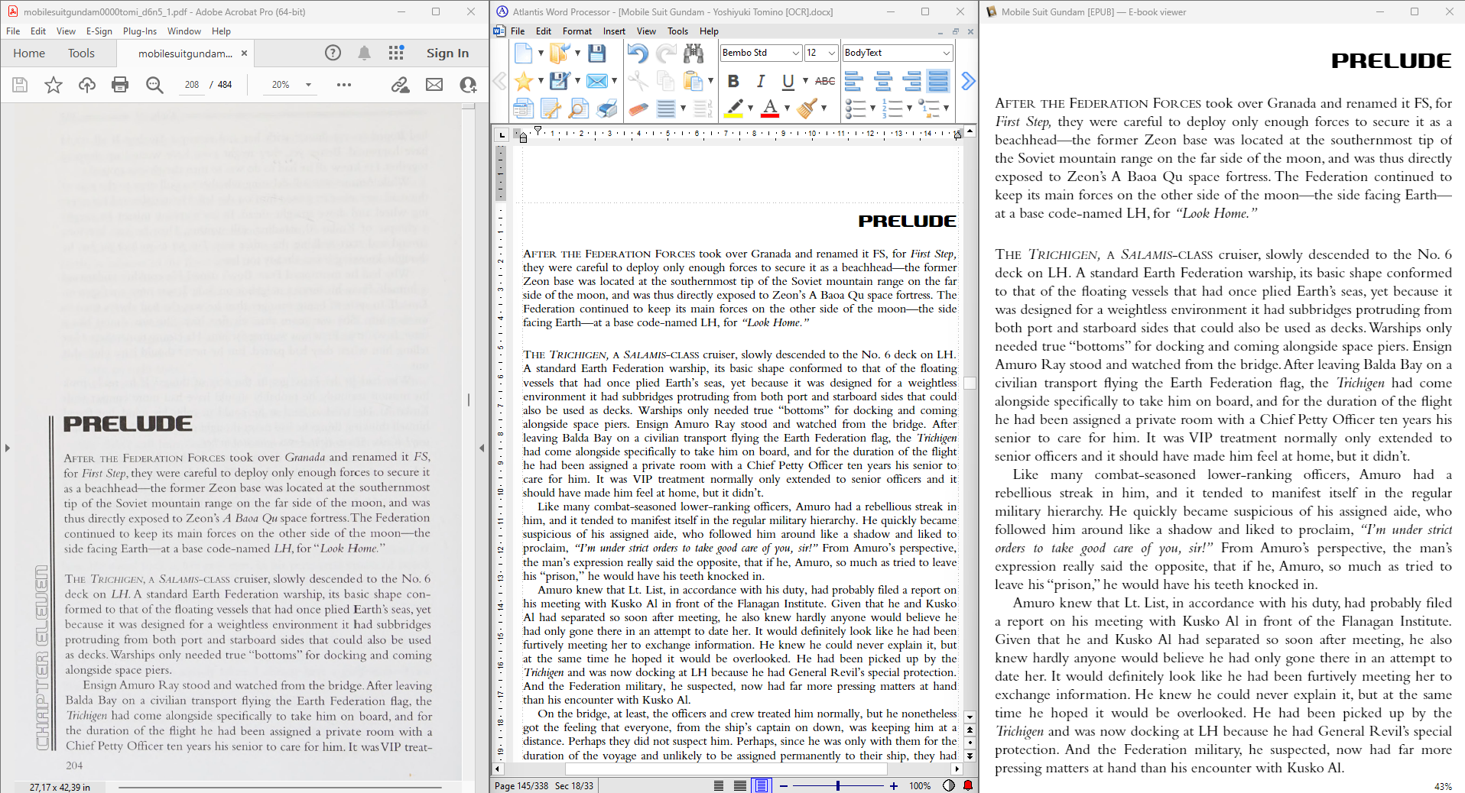Switch to Acrobat Tools tab
1465x793 pixels.
[x=81, y=53]
